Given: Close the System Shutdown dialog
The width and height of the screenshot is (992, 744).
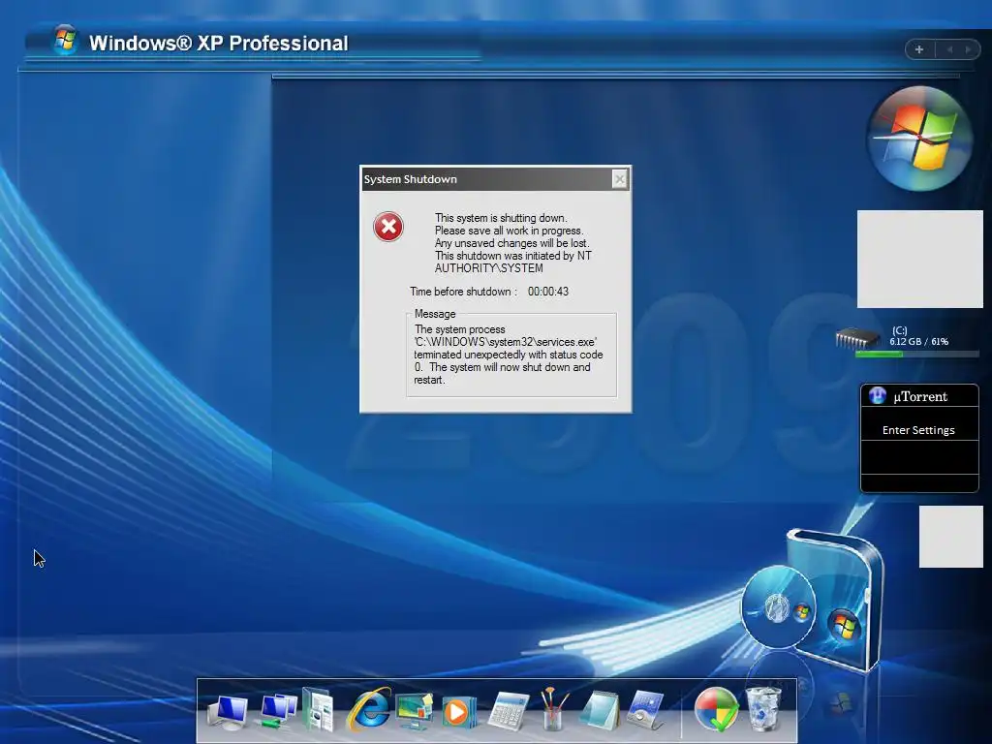Looking at the screenshot, I should click(619, 179).
